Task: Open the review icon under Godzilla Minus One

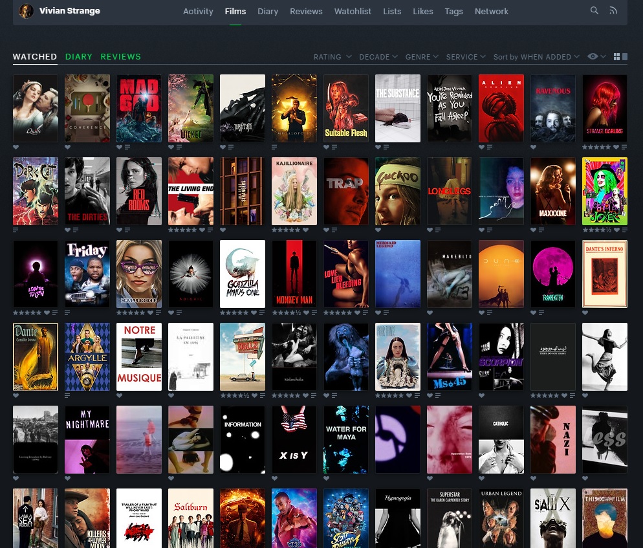Action: click(261, 312)
